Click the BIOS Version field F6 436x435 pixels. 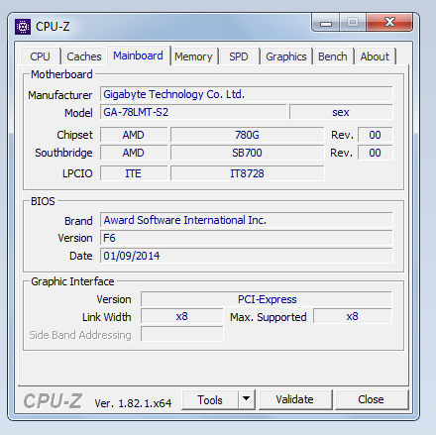pos(247,238)
